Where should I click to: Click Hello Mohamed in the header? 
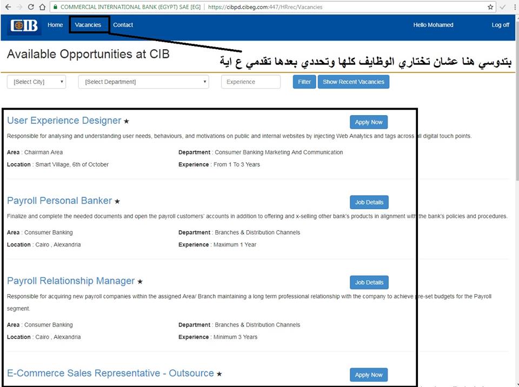[433, 25]
